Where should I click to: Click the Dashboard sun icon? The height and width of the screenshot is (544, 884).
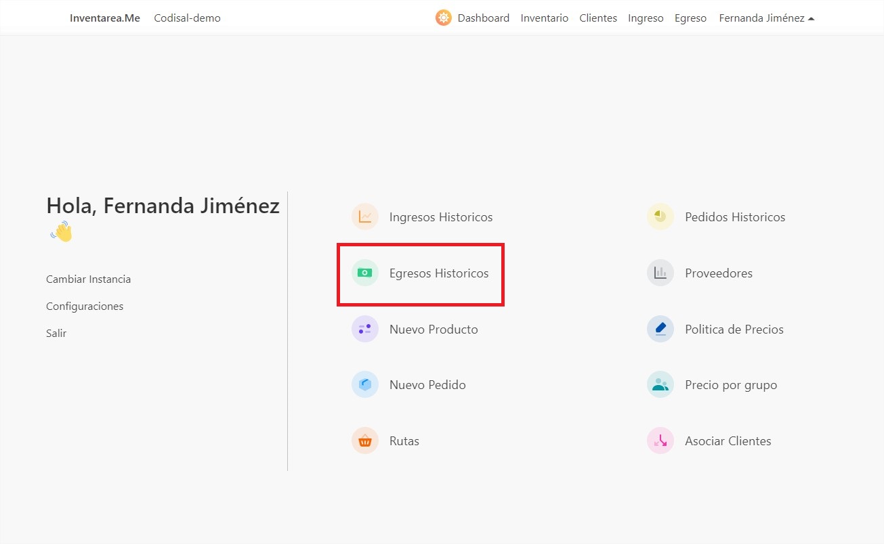click(x=443, y=18)
